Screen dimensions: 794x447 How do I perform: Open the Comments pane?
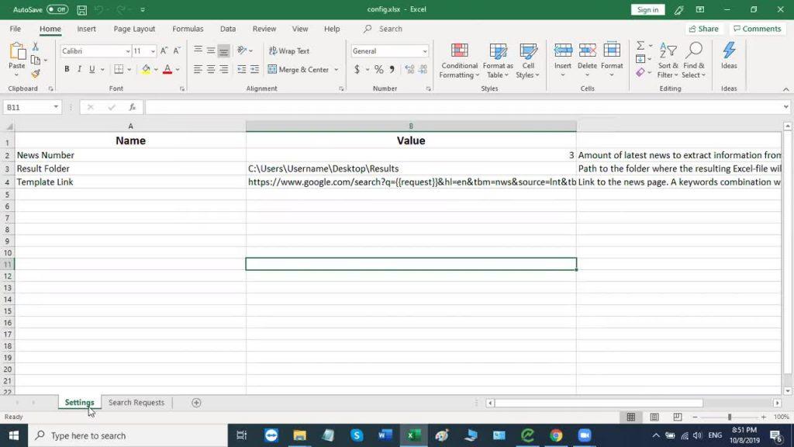tap(758, 29)
